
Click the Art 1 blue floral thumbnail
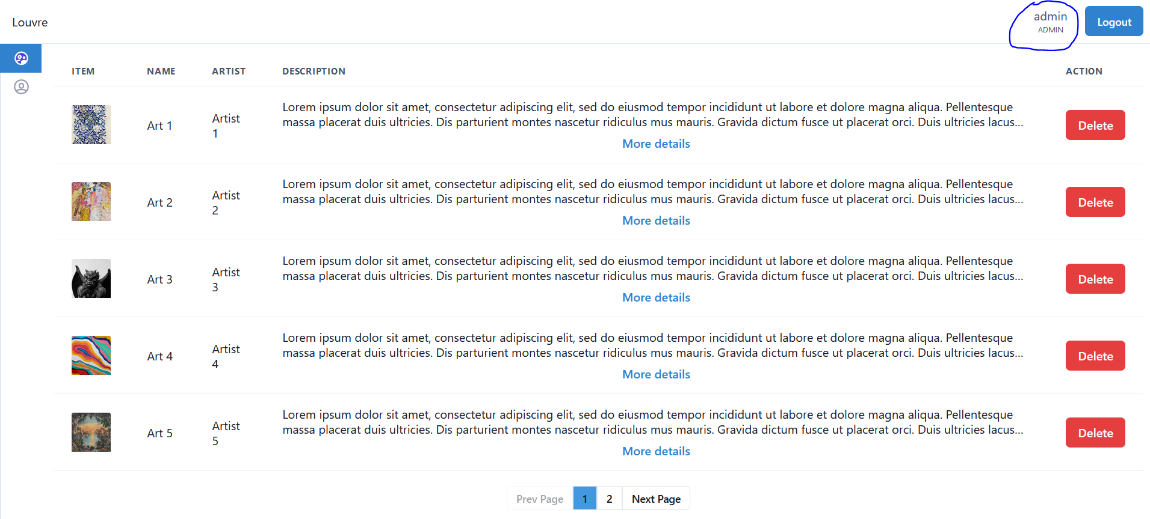pos(91,125)
